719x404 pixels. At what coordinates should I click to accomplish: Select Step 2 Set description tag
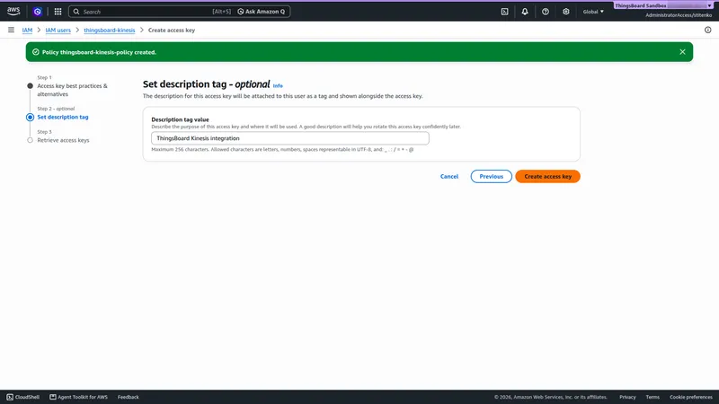[x=63, y=118]
